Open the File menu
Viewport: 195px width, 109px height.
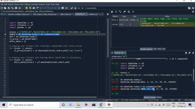(2, 4)
